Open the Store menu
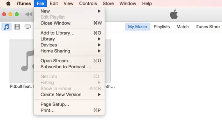 108,3
